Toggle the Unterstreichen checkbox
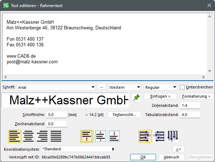This screenshot has height=162, width=215. point(182,87)
